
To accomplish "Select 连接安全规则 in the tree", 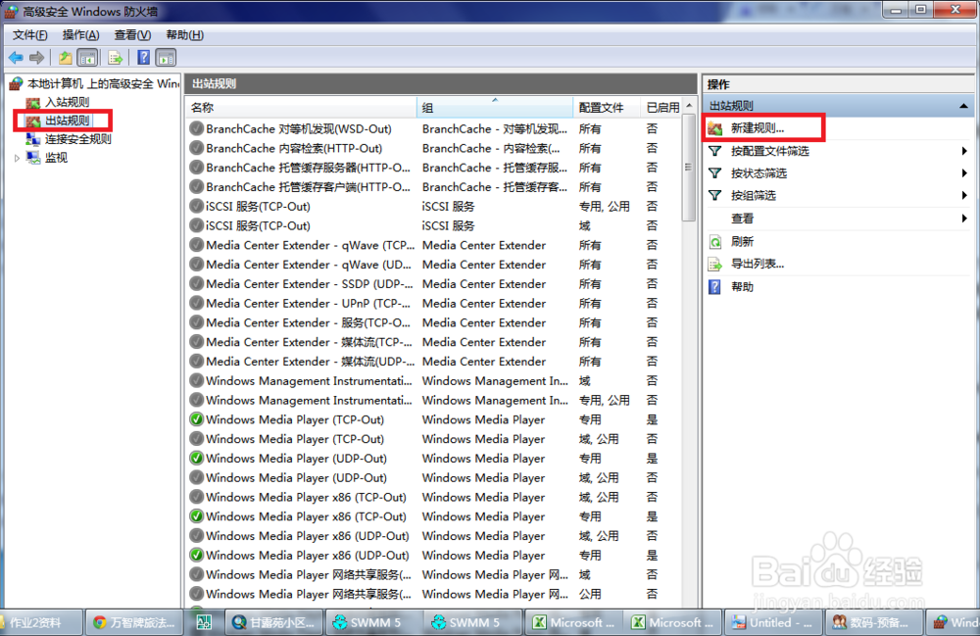I will pyautogui.click(x=78, y=139).
